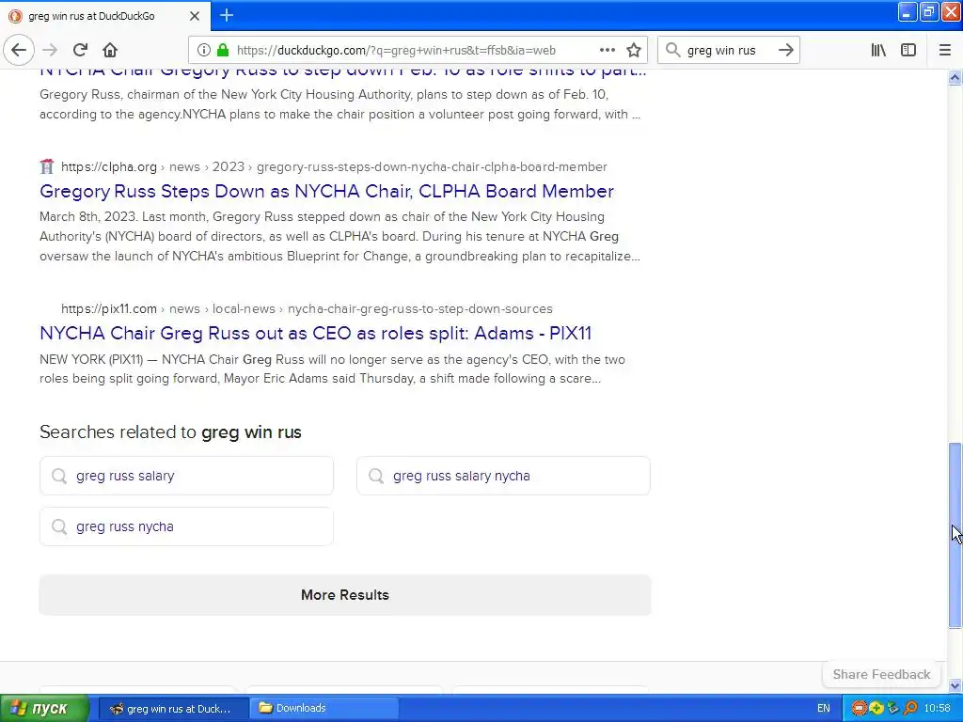Click the orange magnifier tray icon
Viewport: 963px width, 722px height.
coord(910,709)
